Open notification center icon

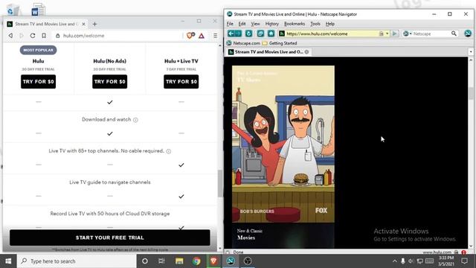[x=464, y=261]
